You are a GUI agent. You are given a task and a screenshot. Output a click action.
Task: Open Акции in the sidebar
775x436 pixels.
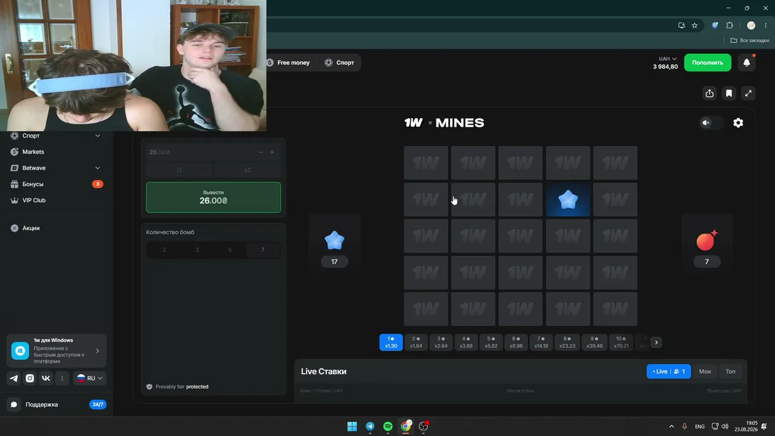(x=31, y=228)
